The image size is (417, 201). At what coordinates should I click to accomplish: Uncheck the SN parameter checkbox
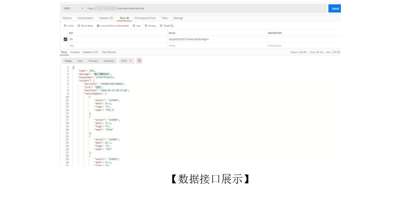click(x=66, y=39)
